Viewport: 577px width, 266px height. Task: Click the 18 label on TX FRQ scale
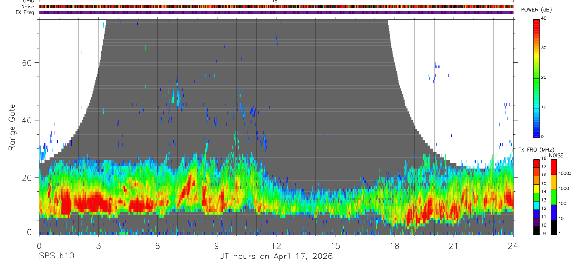544,158
